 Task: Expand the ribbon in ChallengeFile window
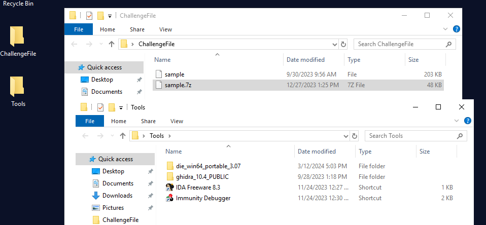(445, 29)
